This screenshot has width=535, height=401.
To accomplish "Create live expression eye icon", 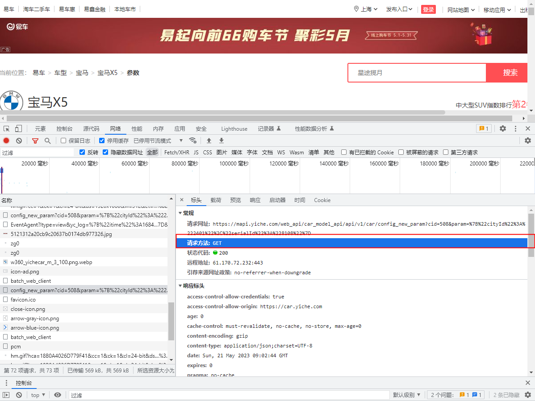I will (x=58, y=395).
